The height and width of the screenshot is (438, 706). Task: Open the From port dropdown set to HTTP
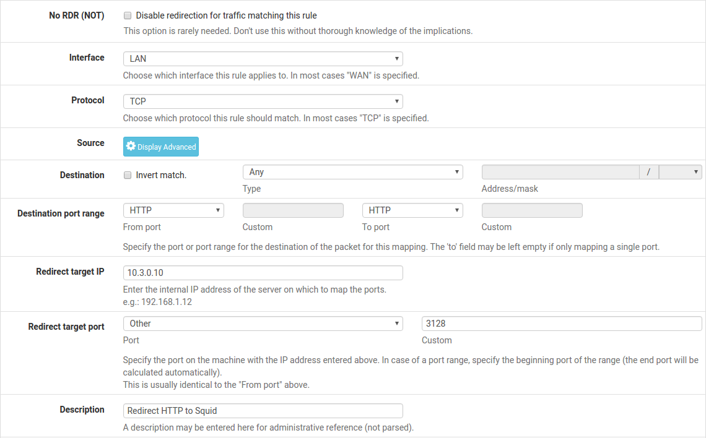(x=173, y=210)
